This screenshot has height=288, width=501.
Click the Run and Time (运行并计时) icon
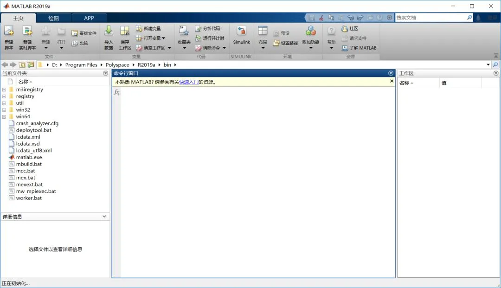[198, 38]
